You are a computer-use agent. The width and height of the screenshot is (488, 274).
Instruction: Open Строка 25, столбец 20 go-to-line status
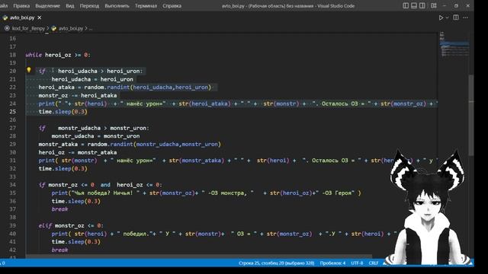276,263
